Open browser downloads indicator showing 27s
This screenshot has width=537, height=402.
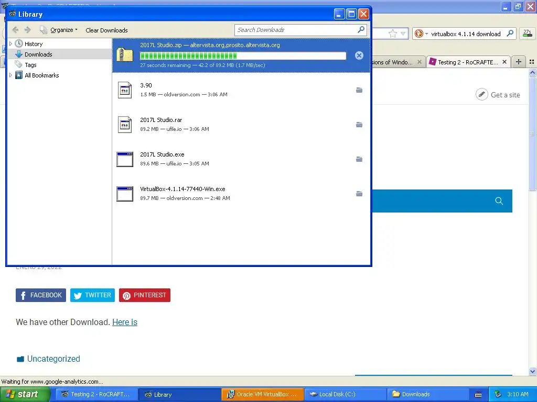[528, 33]
